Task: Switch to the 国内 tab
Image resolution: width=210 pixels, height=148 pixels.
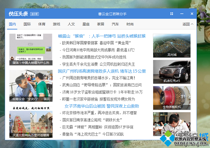Action: (x=12, y=24)
